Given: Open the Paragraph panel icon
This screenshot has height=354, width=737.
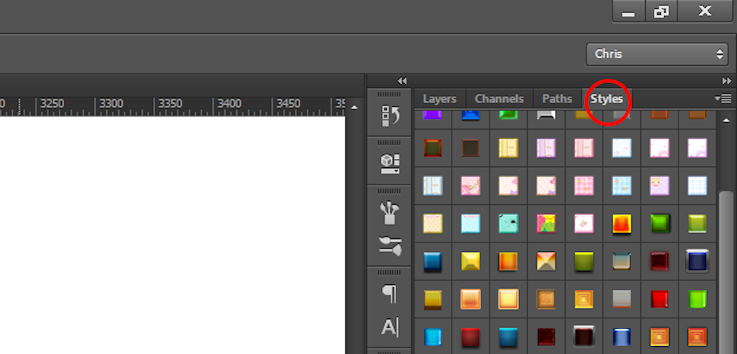Looking at the screenshot, I should (x=391, y=294).
